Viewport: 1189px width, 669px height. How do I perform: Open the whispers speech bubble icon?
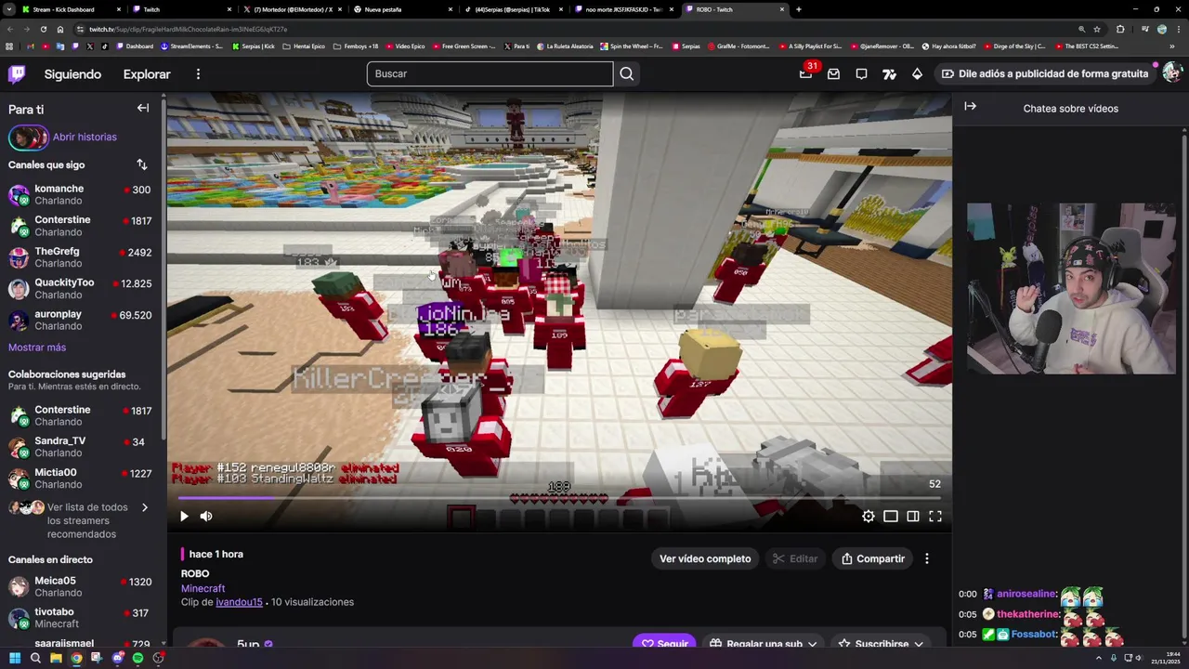[x=861, y=74]
